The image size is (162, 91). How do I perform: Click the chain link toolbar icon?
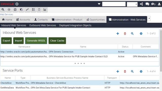click(27, 10)
